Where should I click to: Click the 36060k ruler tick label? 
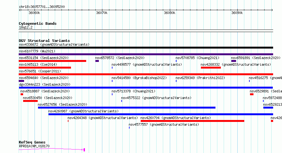pyautogui.click(x=34, y=13)
